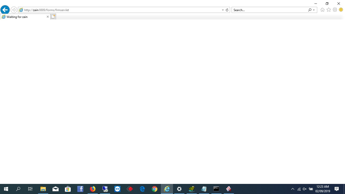Open the Facebook app on the taskbar
Viewport: 345px width, 194px height.
pos(80,189)
